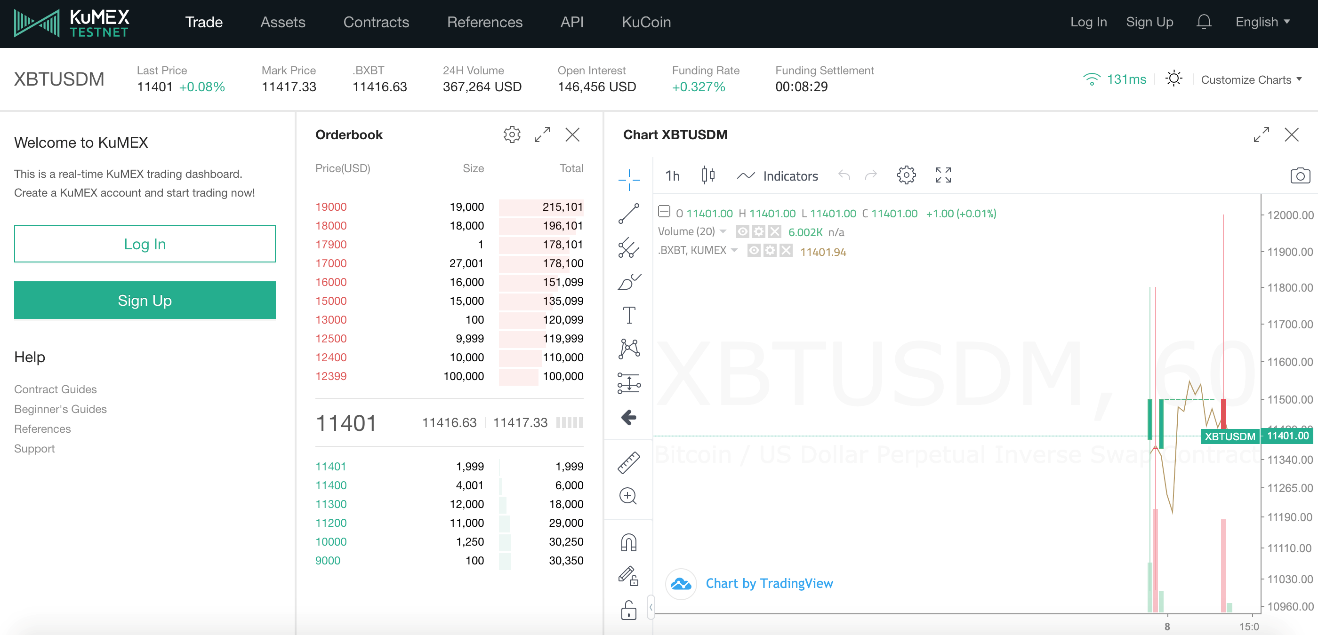This screenshot has height=635, width=1318.
Task: Select the trend line drawing tool
Action: click(x=628, y=214)
